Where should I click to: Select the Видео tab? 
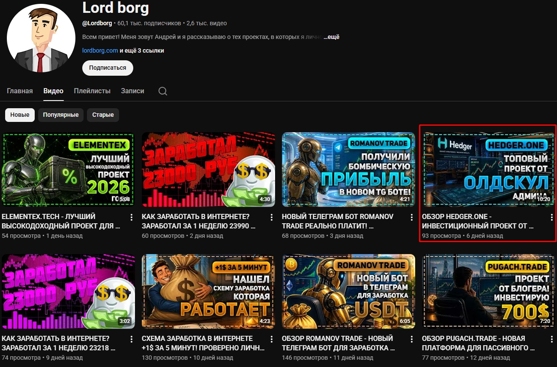tap(54, 91)
